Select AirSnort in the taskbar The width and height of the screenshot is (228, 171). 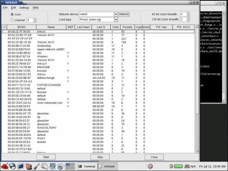click(107, 166)
